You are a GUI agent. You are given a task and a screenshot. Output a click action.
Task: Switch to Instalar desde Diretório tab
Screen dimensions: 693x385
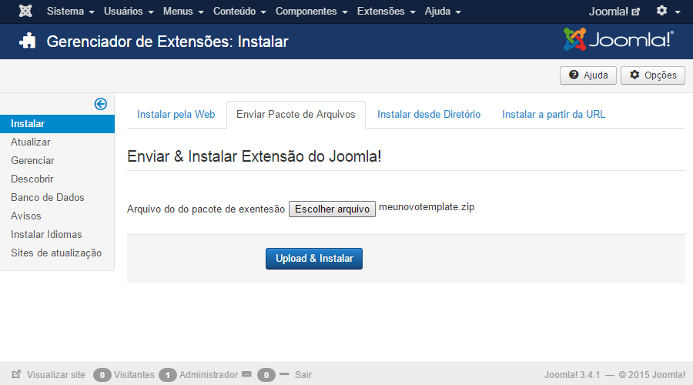pyautogui.click(x=429, y=115)
